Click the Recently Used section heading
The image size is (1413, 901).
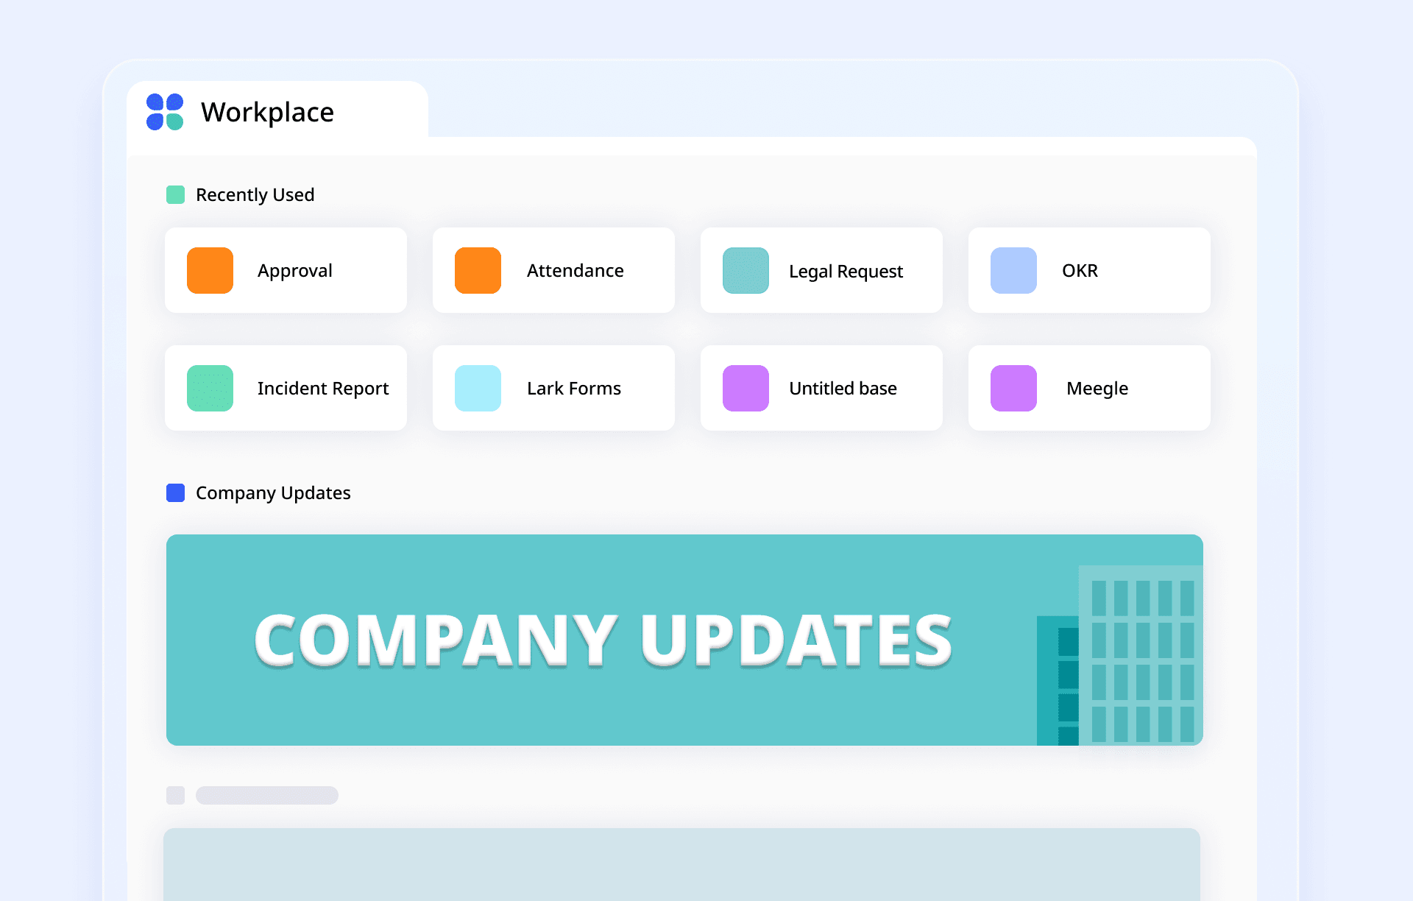[x=255, y=195]
